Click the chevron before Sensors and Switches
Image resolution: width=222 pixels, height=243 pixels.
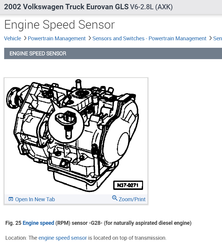pos(89,39)
